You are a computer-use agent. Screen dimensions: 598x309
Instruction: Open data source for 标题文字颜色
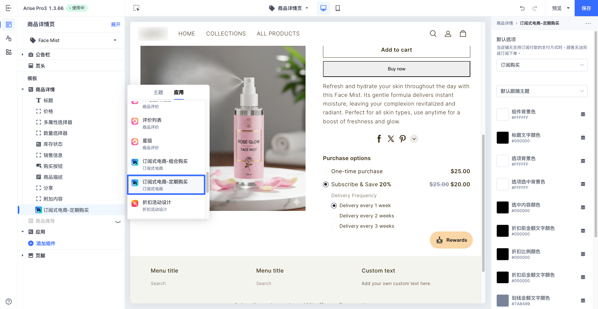click(x=583, y=138)
